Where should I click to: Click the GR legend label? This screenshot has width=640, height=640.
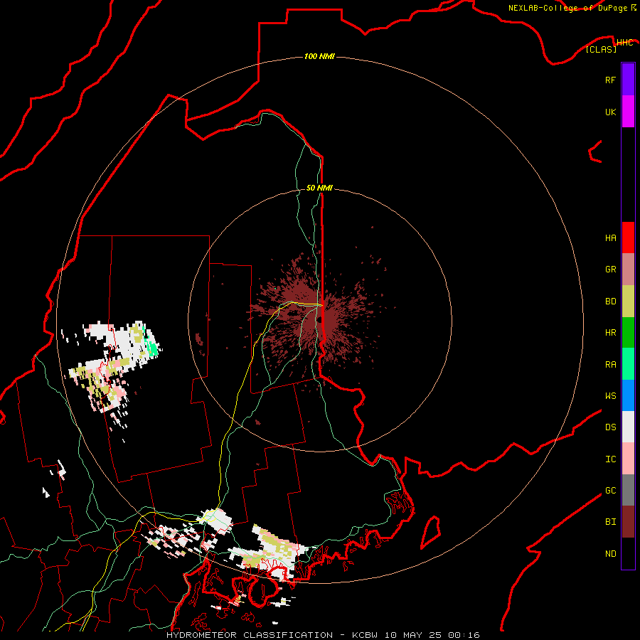pyautogui.click(x=610, y=270)
